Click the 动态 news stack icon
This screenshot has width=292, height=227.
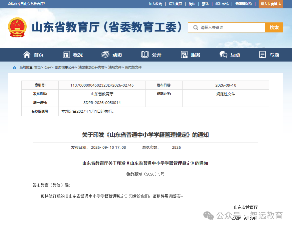click(105, 54)
